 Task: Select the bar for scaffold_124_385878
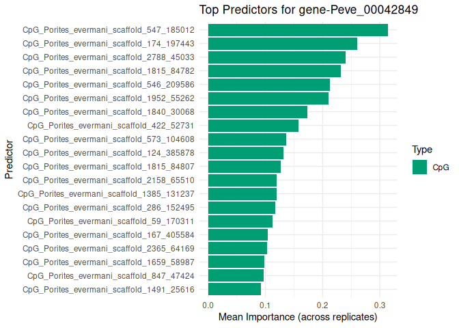245,153
